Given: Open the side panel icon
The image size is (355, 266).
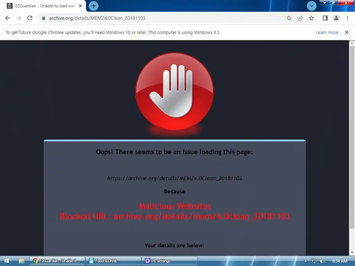Looking at the screenshot, I should tap(325, 18).
